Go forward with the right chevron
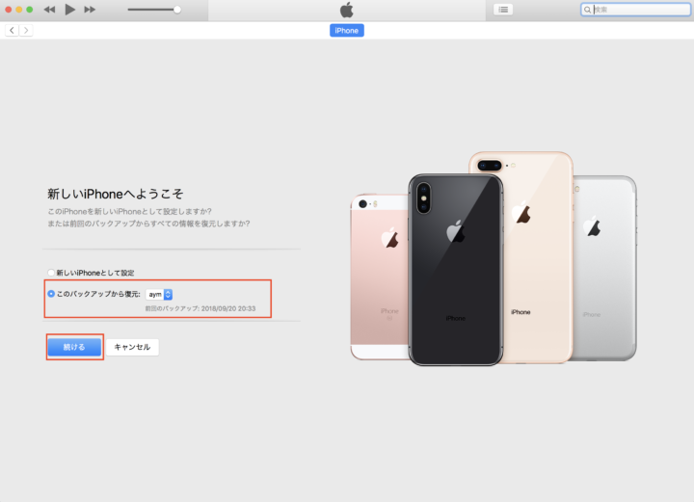 click(26, 30)
